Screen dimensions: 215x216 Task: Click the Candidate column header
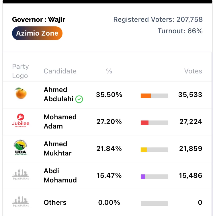click(x=60, y=71)
